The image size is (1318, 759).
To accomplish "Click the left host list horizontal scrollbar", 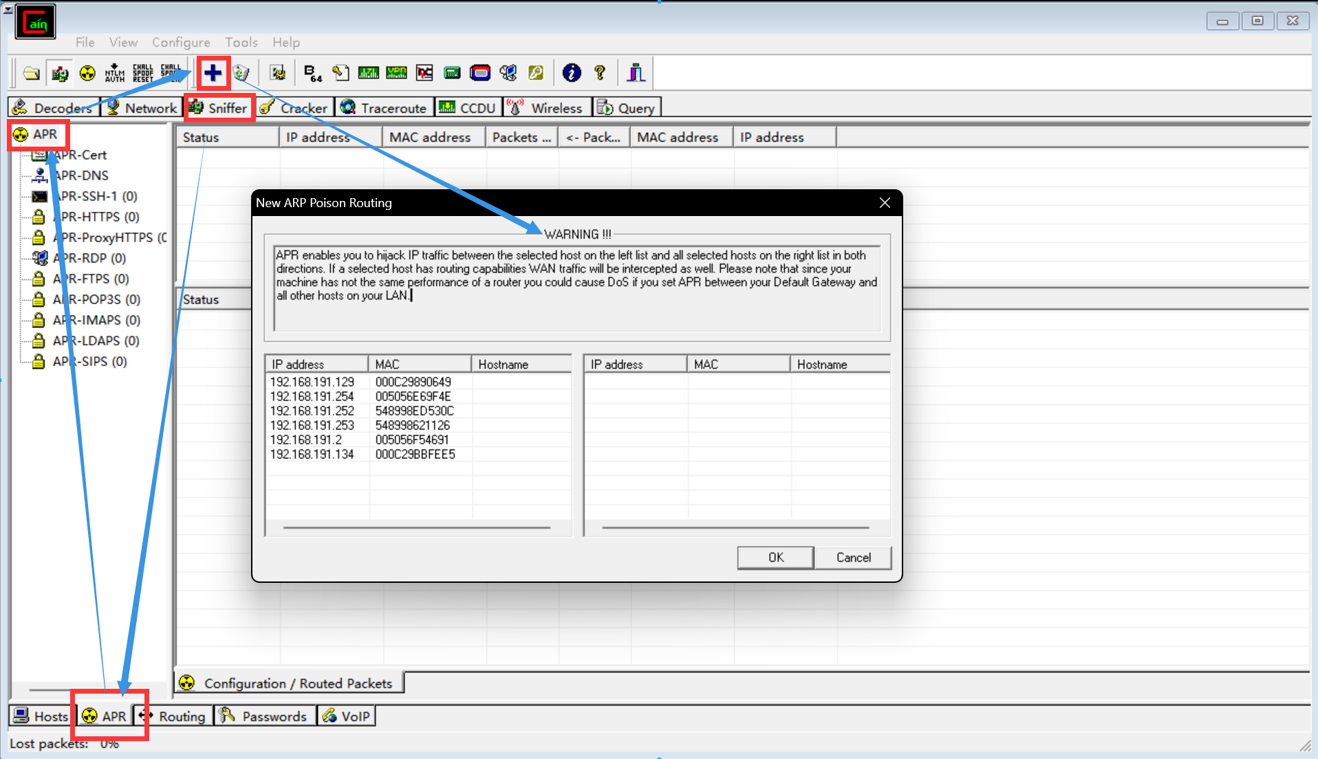I will pos(417,528).
